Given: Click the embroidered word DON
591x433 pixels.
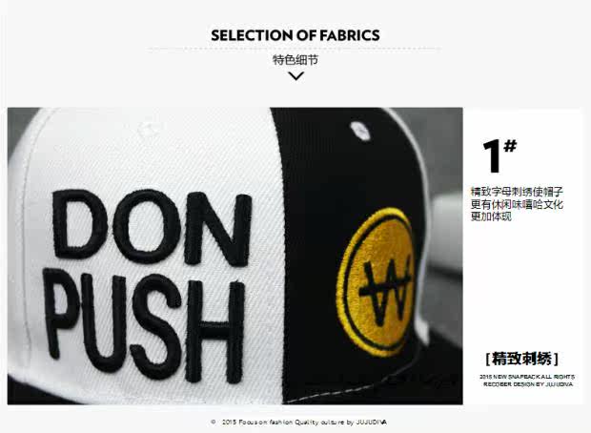Looking at the screenshot, I should [153, 228].
